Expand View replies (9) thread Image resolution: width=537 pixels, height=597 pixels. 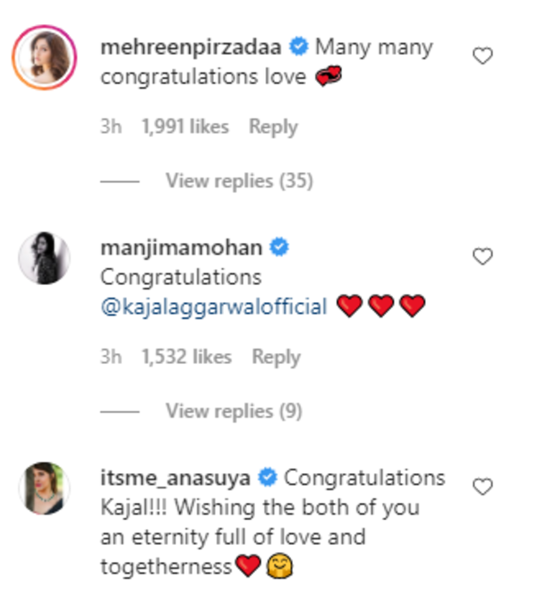pyautogui.click(x=234, y=411)
